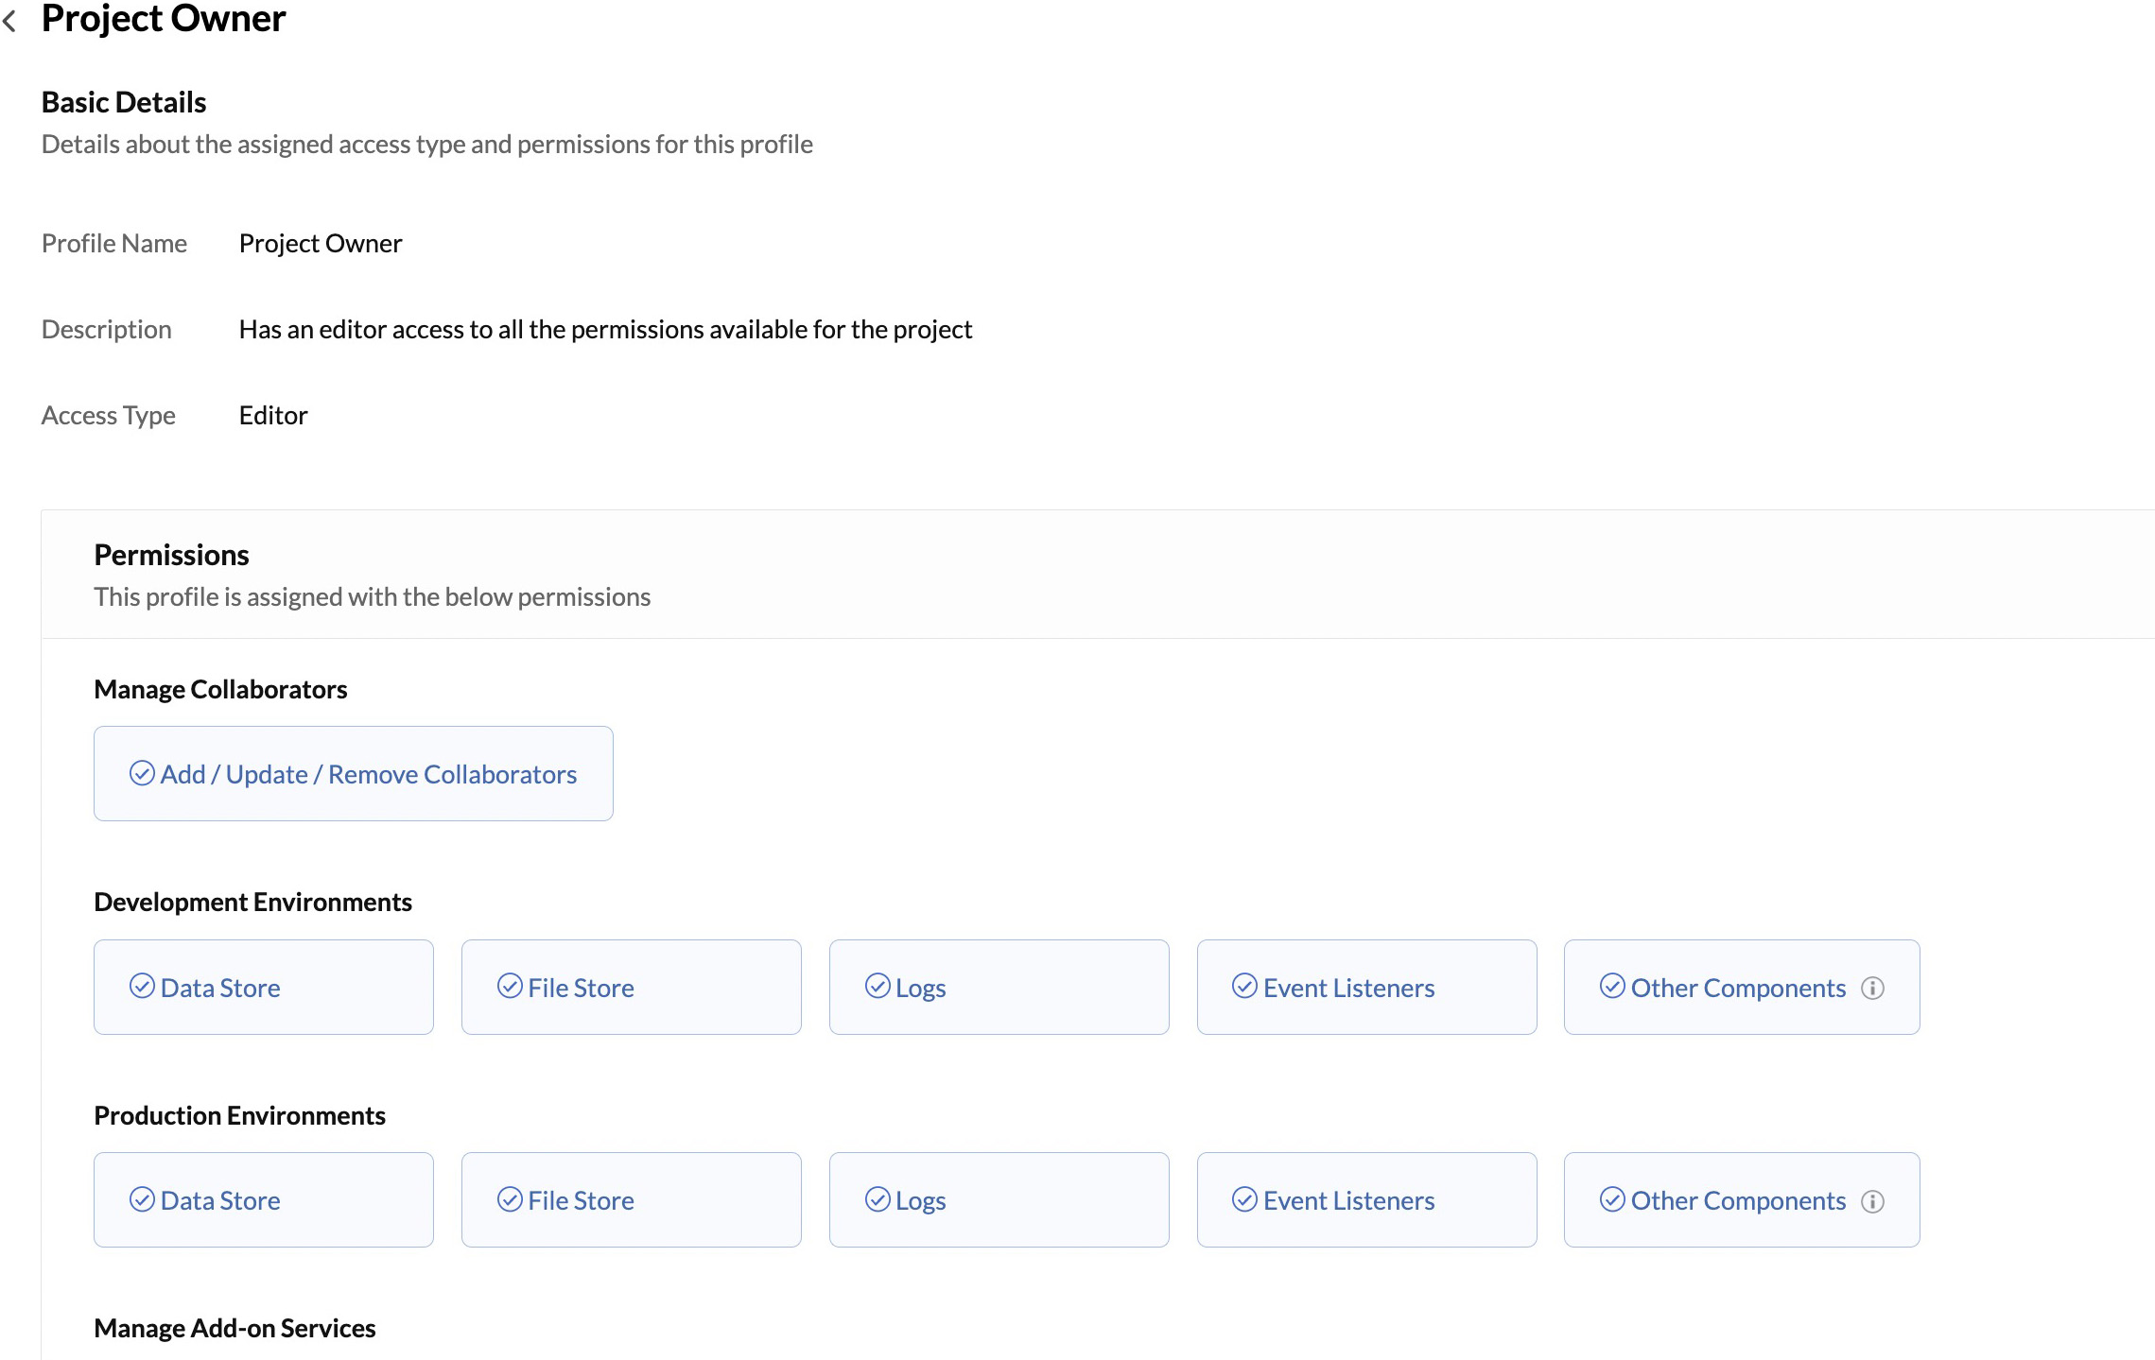The image size is (2155, 1360).
Task: Click the checkmark icon on Production Event Listeners
Action: point(1244,1199)
